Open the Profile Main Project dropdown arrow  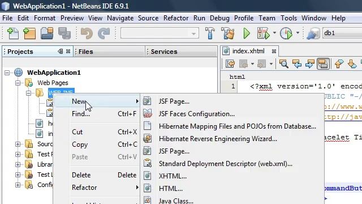tap(298, 33)
